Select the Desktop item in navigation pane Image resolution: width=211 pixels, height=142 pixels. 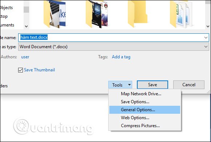point(4,16)
